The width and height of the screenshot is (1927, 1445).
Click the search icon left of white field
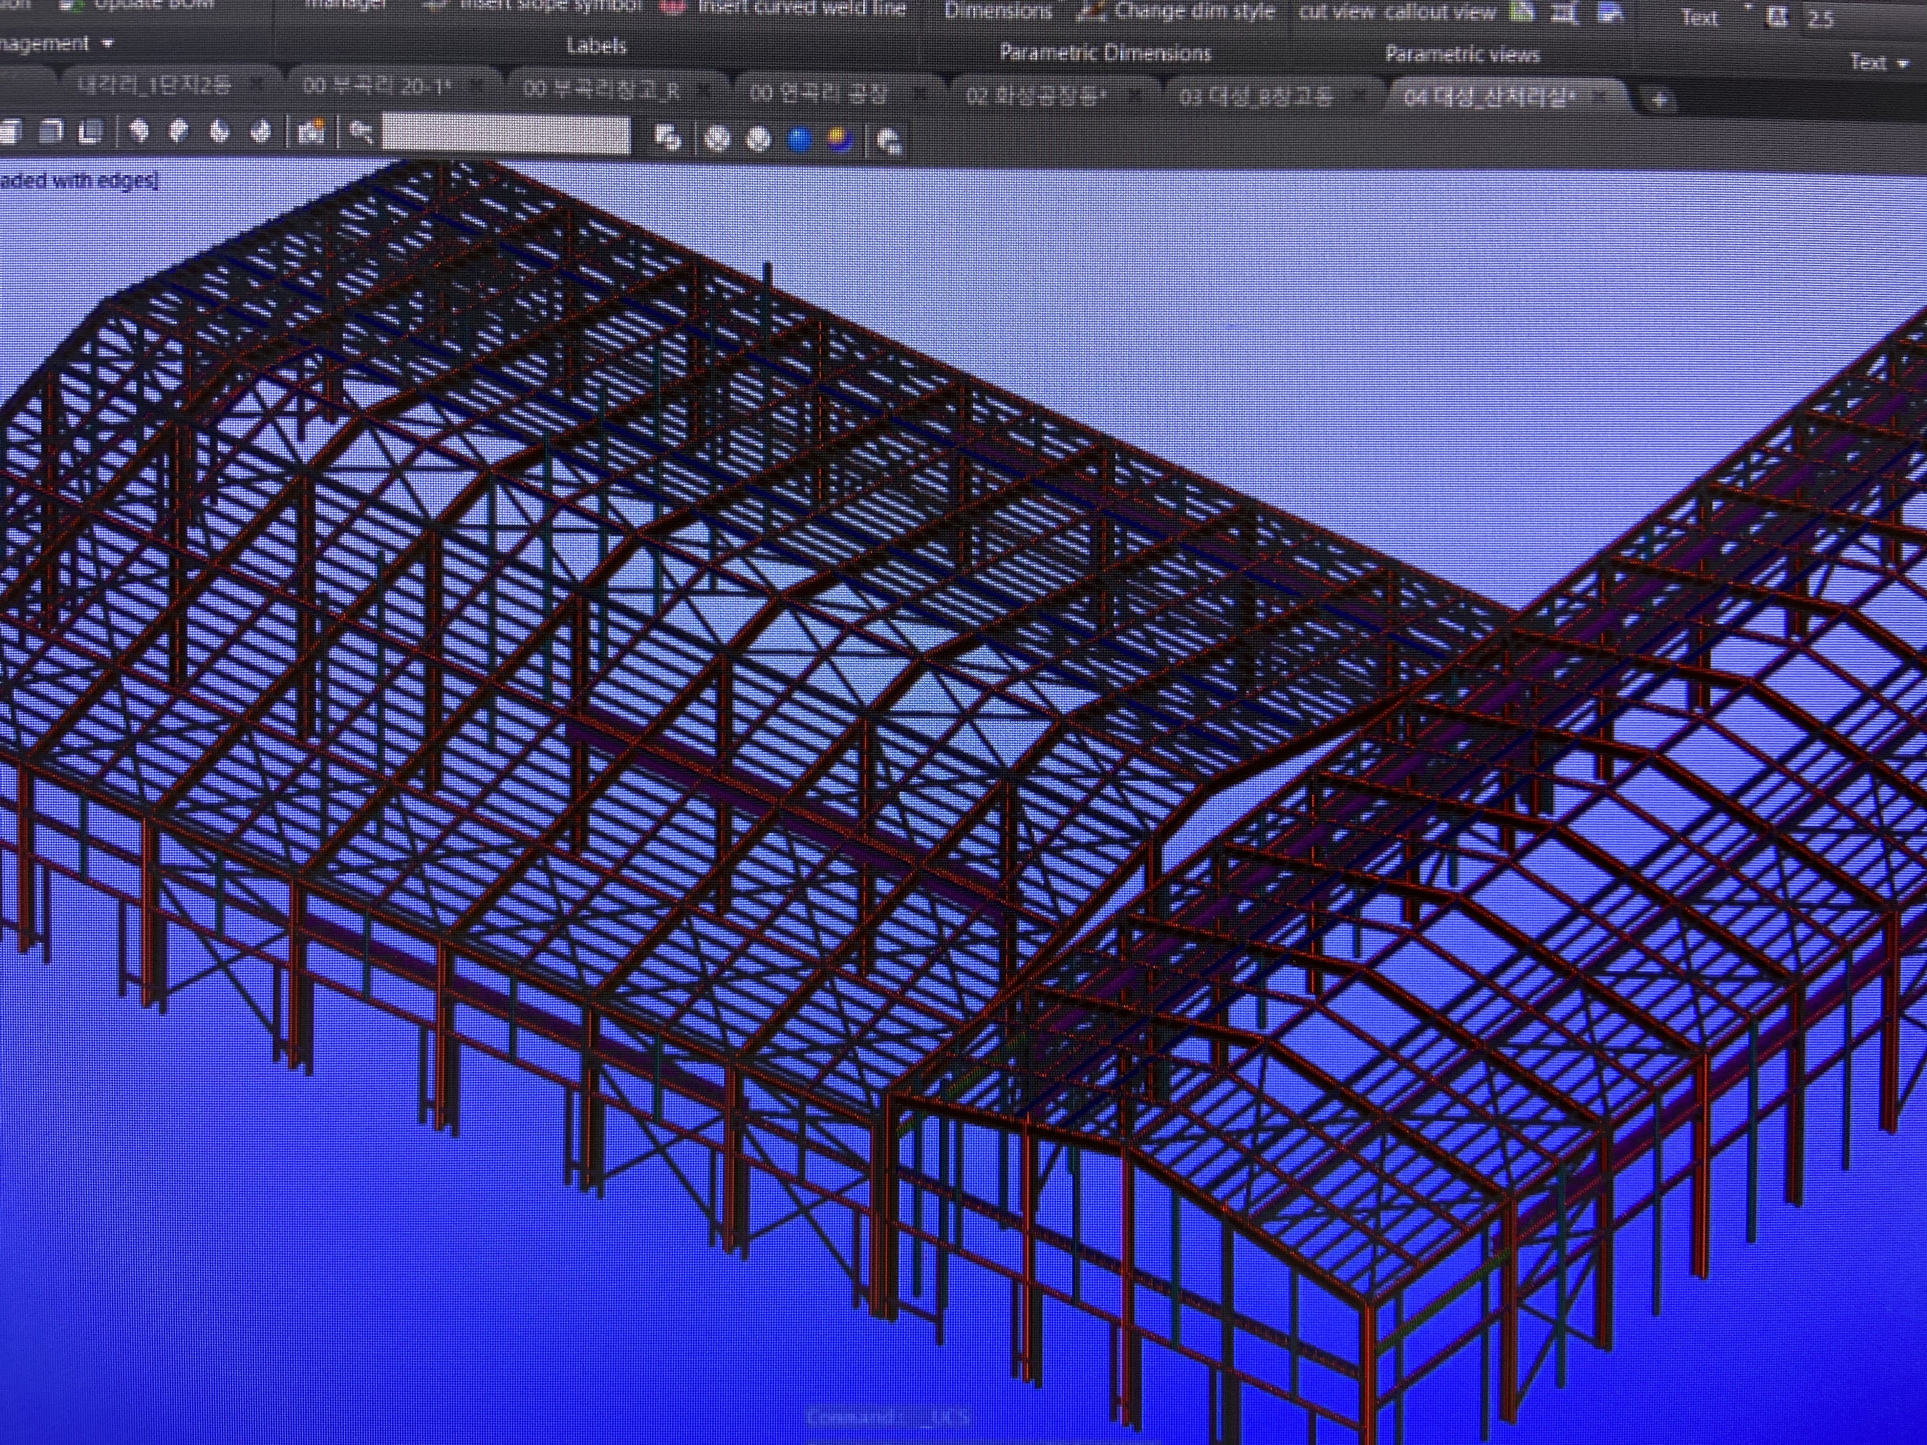point(361,131)
